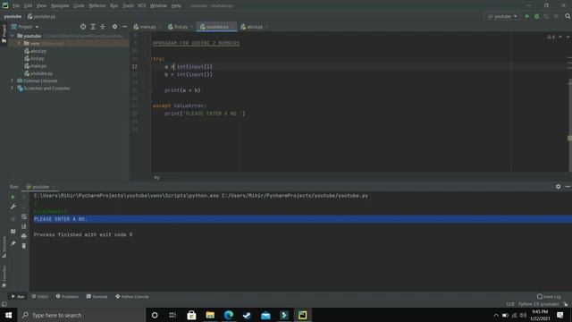
Task: Go to next highlighted problem arrow
Action: (568, 37)
